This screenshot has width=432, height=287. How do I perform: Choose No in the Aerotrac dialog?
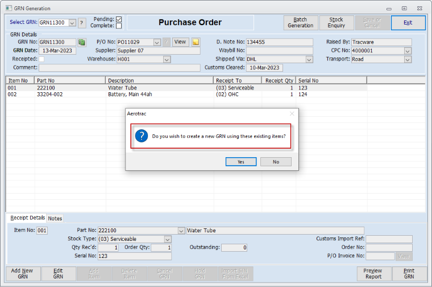click(x=276, y=162)
